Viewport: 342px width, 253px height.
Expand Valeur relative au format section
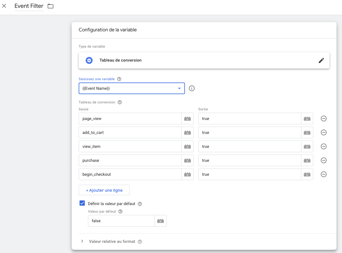[82, 241]
